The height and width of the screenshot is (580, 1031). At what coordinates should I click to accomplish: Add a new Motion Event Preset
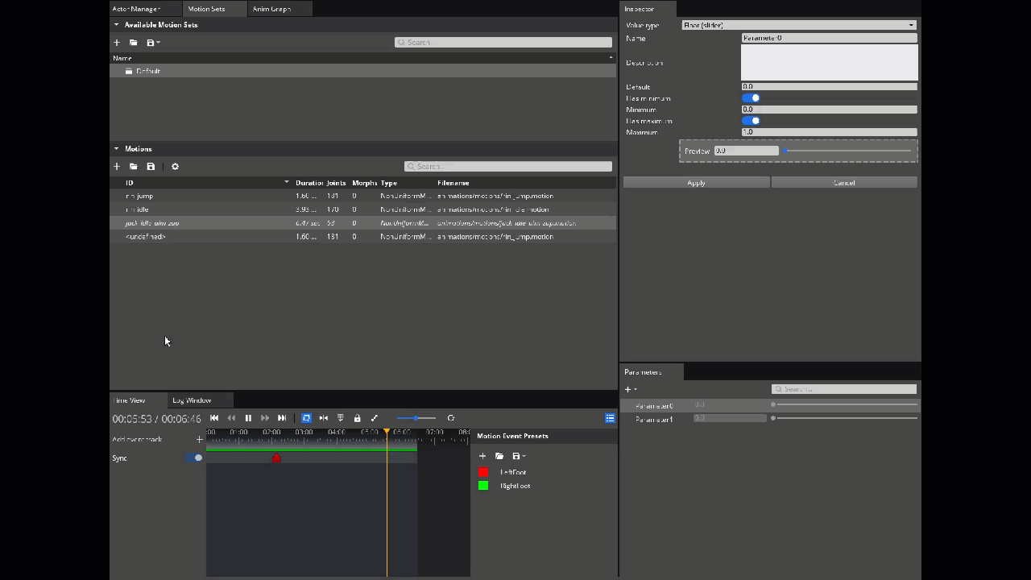(482, 456)
